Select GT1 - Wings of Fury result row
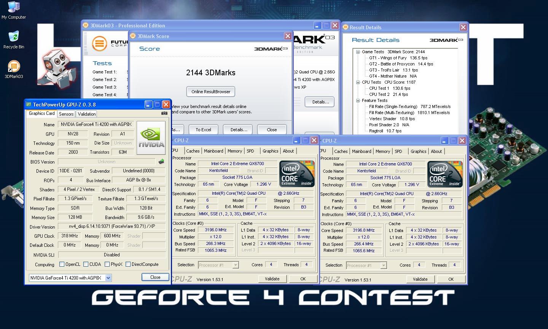This screenshot has width=548, height=329. tap(398, 58)
